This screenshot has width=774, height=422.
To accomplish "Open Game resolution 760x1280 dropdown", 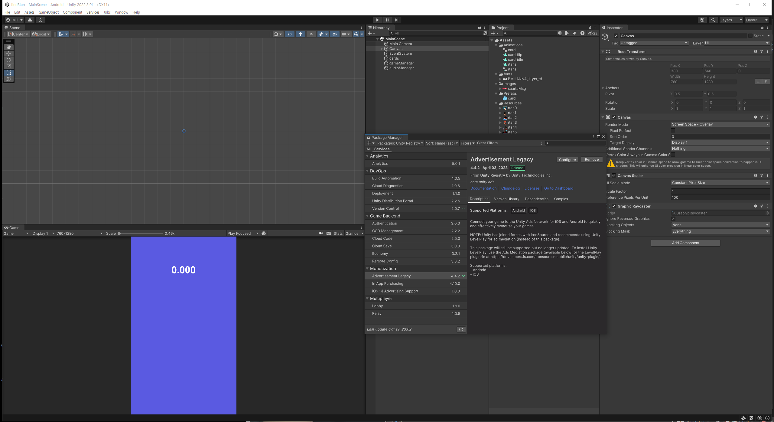I will pyautogui.click(x=80, y=233).
